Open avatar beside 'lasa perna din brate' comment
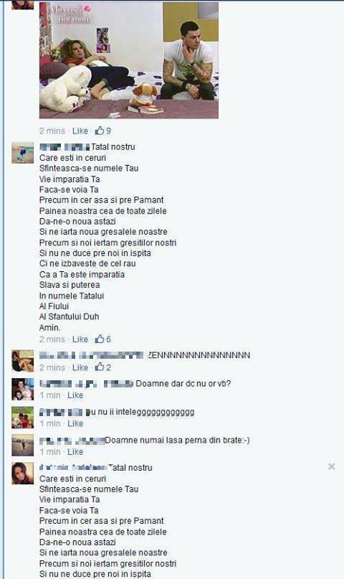The image size is (344, 579). click(22, 446)
